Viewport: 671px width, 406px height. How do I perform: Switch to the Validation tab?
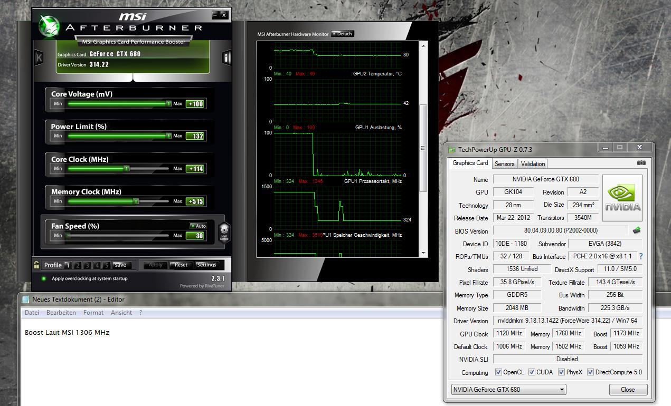coord(532,164)
